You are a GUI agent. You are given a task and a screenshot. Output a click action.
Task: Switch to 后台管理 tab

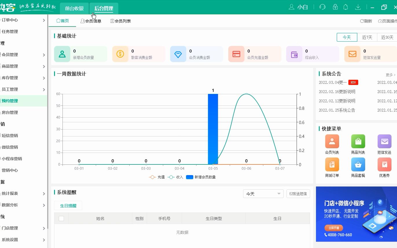(x=104, y=8)
